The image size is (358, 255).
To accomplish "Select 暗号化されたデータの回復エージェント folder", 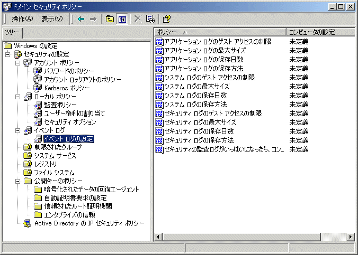I will click(91, 190).
